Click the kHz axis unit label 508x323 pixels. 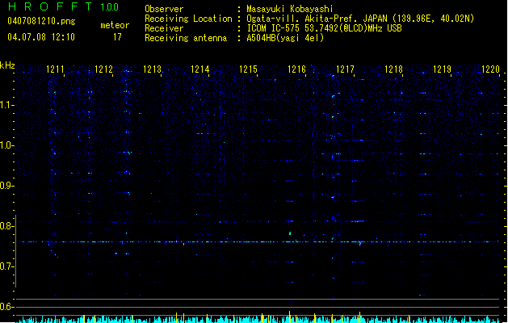[x=7, y=65]
